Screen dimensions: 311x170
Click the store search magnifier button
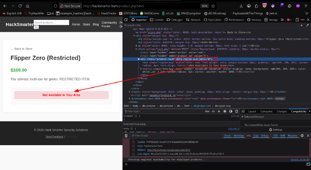click(36, 27)
